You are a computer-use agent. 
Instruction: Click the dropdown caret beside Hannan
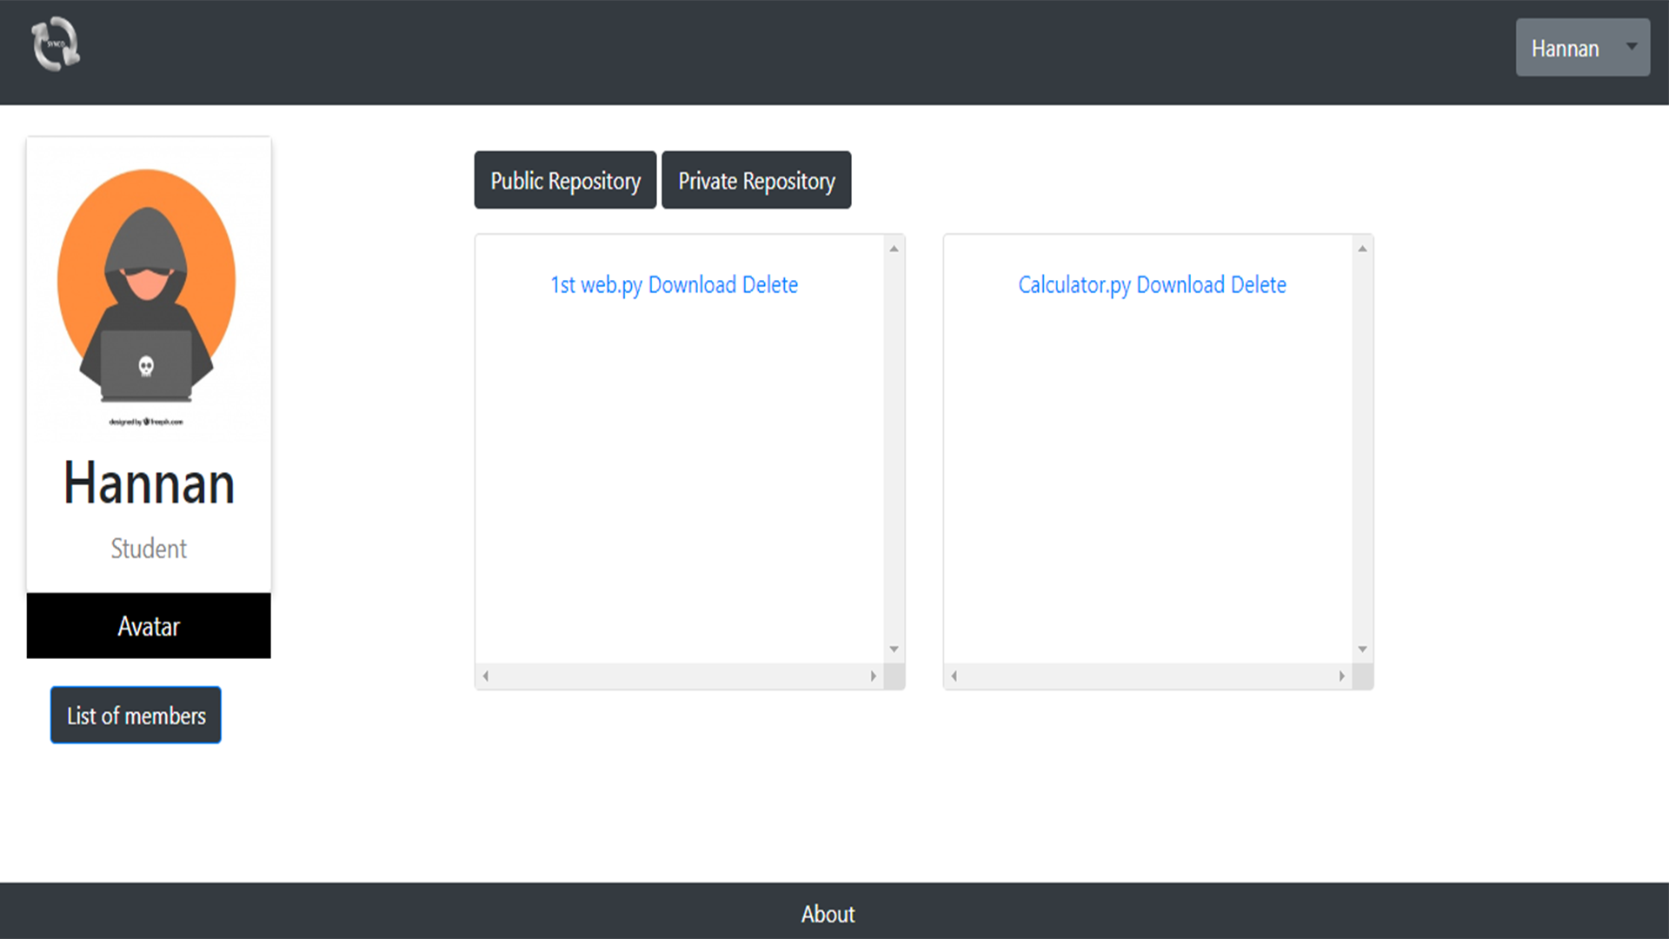pyautogui.click(x=1632, y=47)
